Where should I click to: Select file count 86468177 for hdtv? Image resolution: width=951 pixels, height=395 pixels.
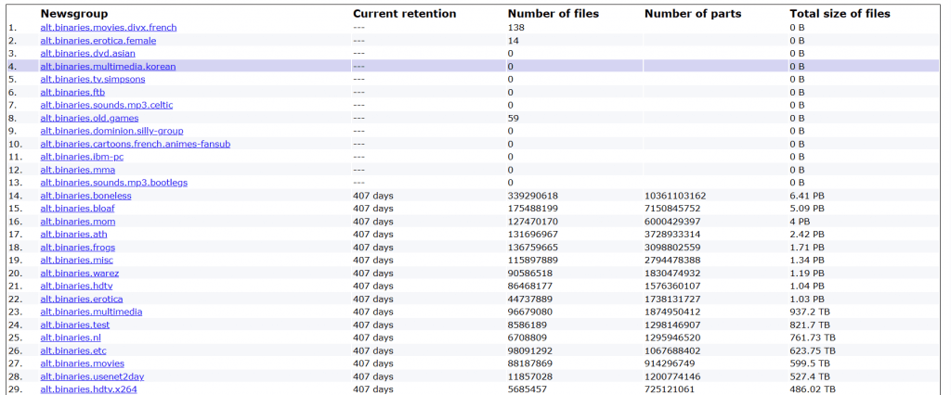click(530, 286)
